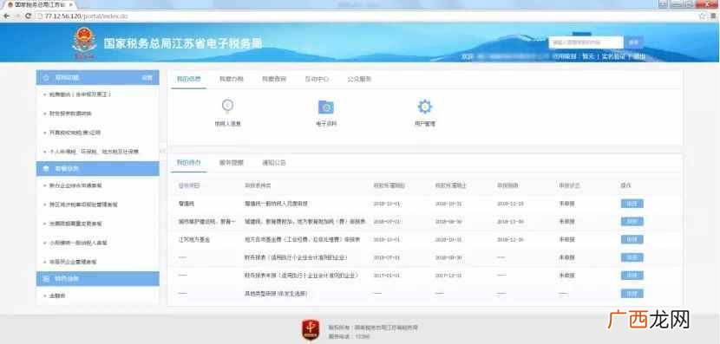Viewport: 720px width, 344px height.
Task: Select the 通知公告 tab
Action: click(x=274, y=163)
